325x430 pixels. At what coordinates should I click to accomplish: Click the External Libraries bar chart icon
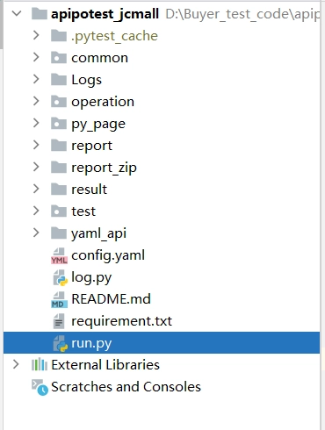click(x=40, y=365)
